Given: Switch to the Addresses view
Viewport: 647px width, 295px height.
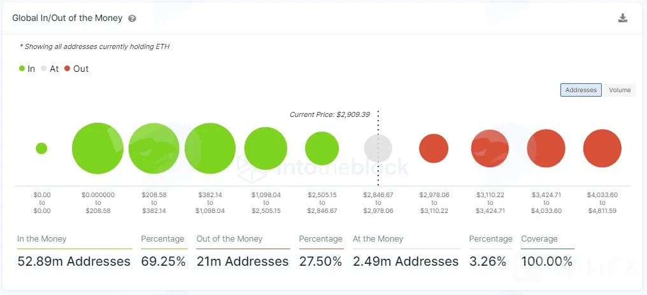Looking at the screenshot, I should tap(581, 90).
